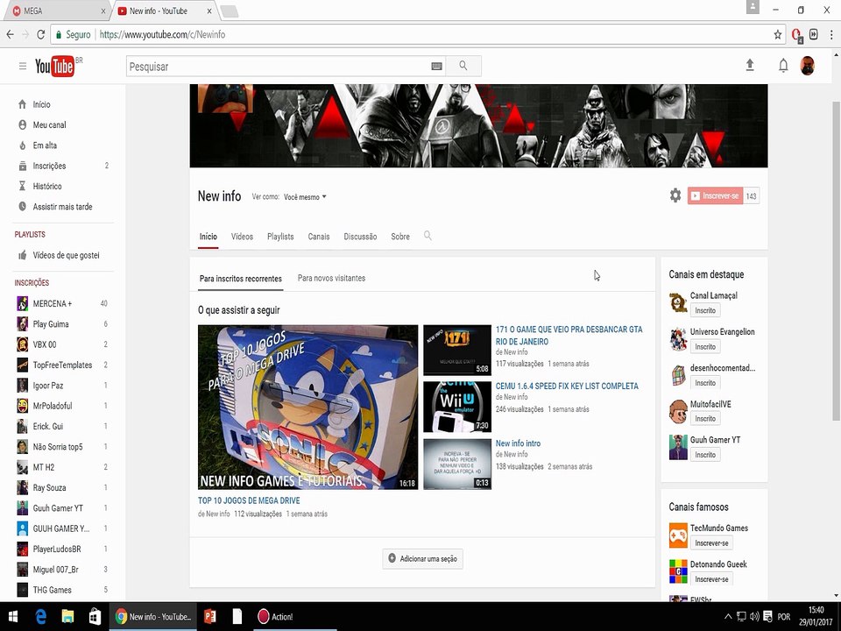The image size is (841, 631).
Task: Switch to the Playlists channel tab
Action: [280, 237]
